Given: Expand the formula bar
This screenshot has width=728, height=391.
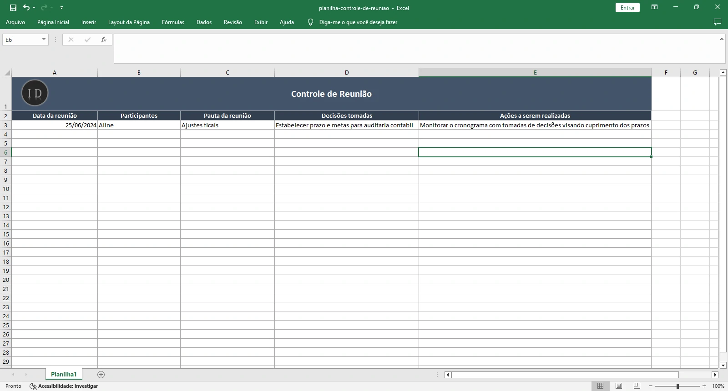Looking at the screenshot, I should (x=722, y=40).
